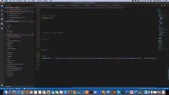This screenshot has width=169, height=95.
Task: Open Google Chrome from the Dock
Action: pos(74,92)
